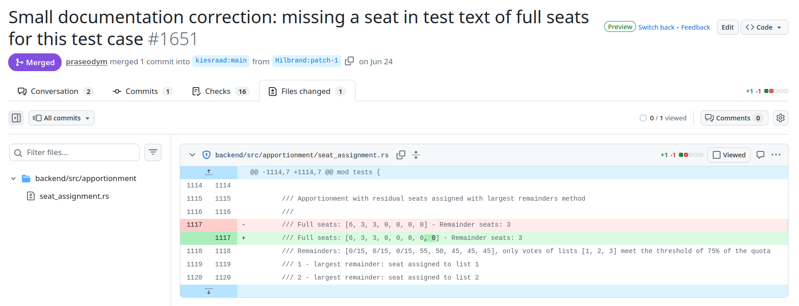Image resolution: width=799 pixels, height=306 pixels.
Task: Copy the Hilbrand:patch-1 branch name
Action: 349,61
